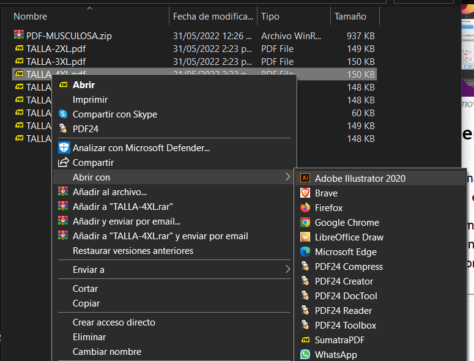Click the Microsoft Edge icon
This screenshot has width=474, height=361.
tap(305, 251)
